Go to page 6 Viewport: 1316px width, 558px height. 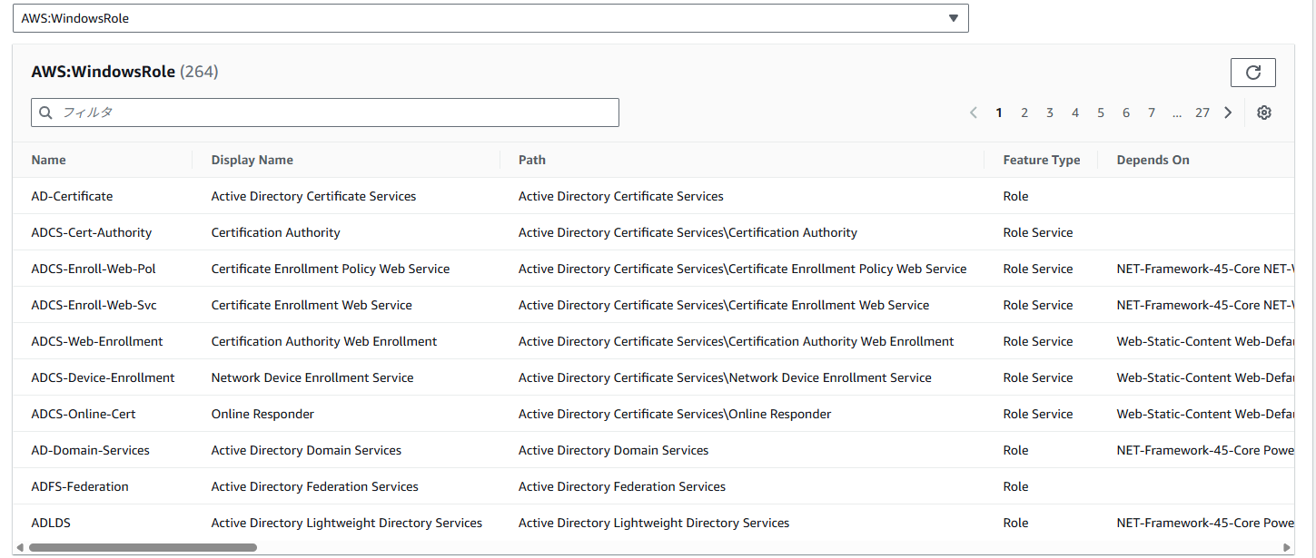tap(1126, 113)
